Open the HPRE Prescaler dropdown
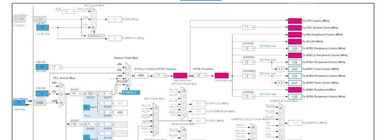Image resolution: width=385 pixels, height=140 pixels. pyautogui.click(x=200, y=76)
